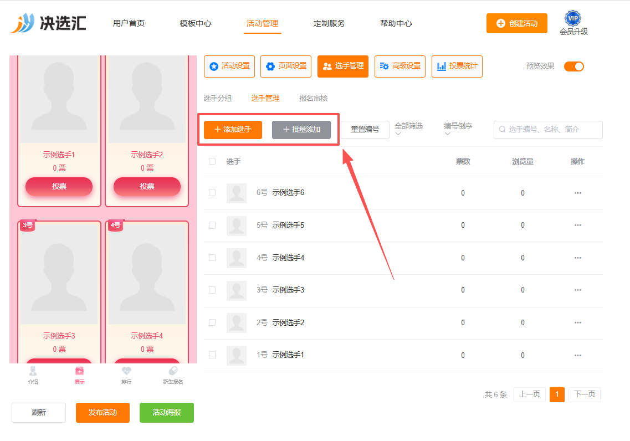Click the VIP 会员升级 badge icon
The height and width of the screenshot is (441, 630).
(x=572, y=18)
